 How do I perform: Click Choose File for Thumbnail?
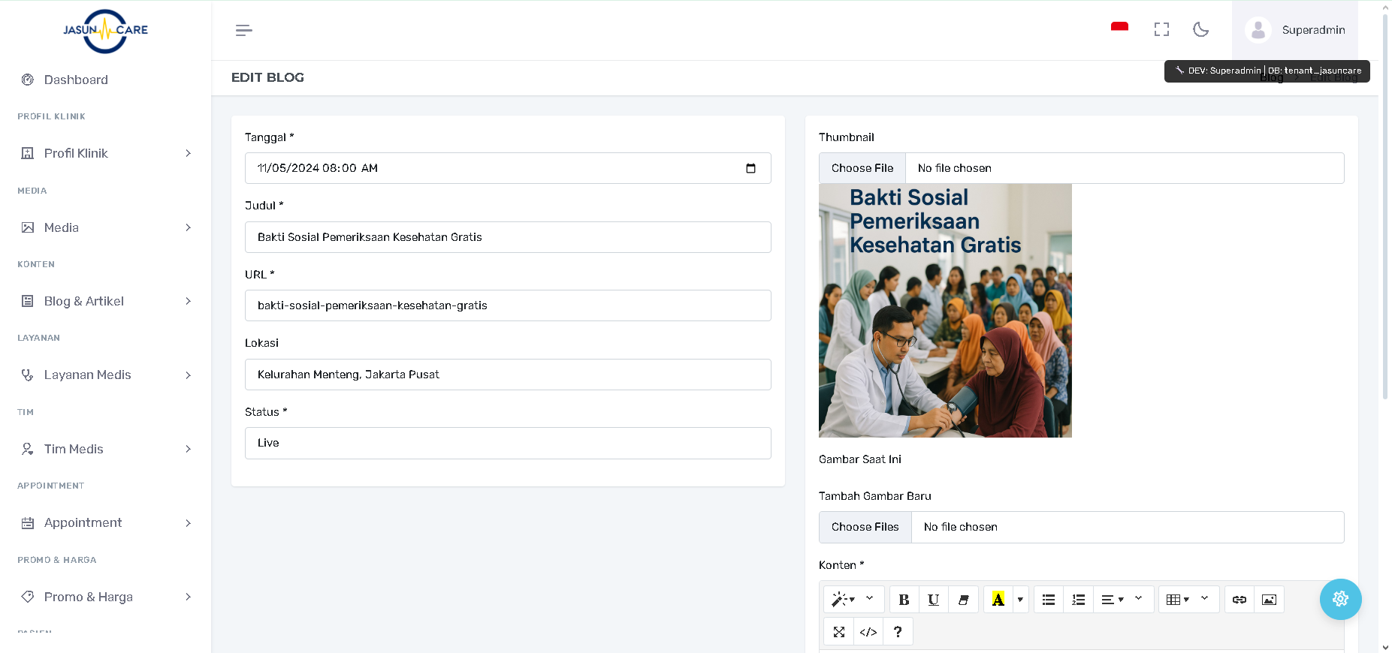coord(862,168)
